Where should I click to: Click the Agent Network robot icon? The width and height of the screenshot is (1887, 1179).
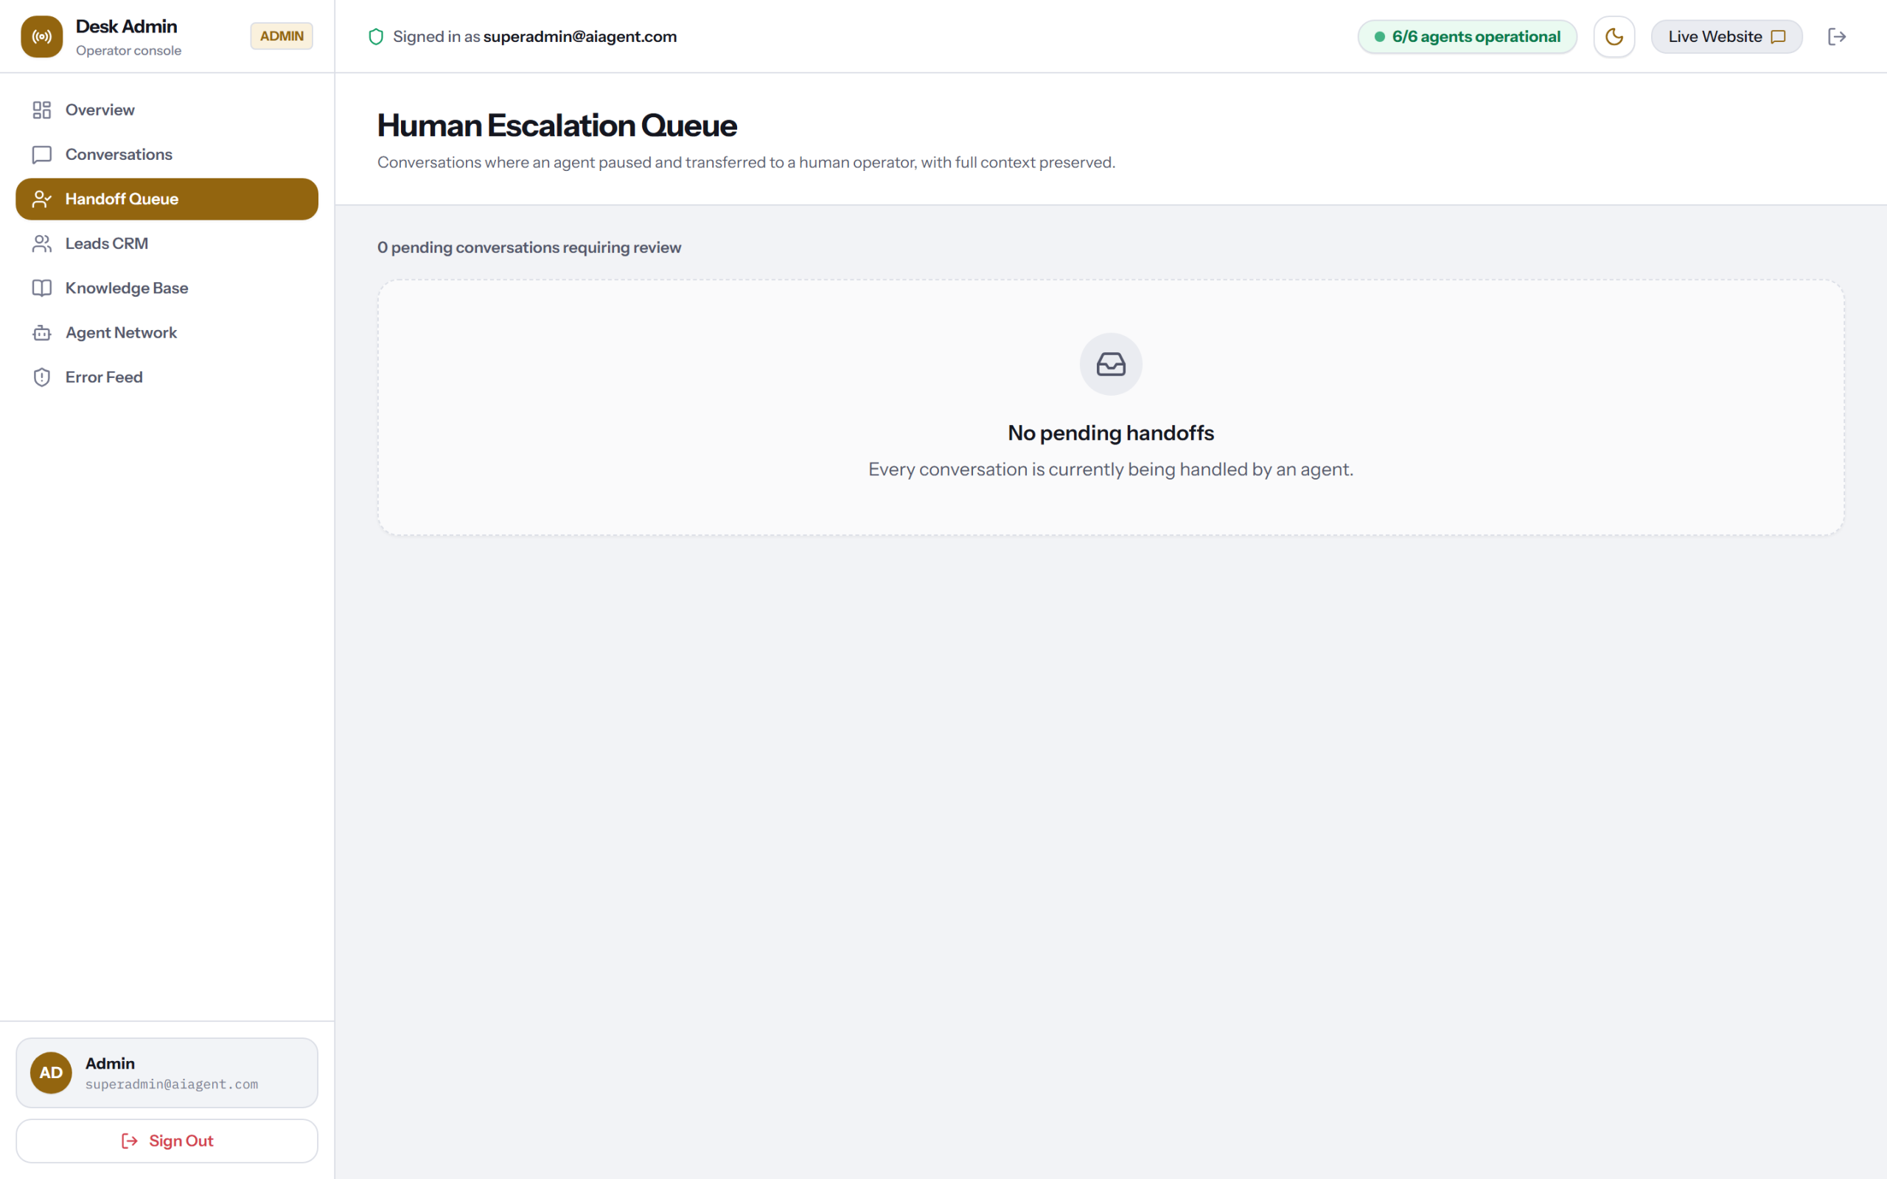click(x=42, y=333)
